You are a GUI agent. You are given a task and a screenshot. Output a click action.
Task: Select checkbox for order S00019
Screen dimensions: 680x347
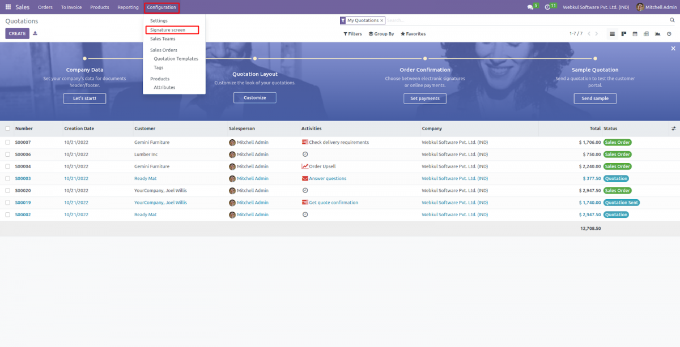[8, 203]
